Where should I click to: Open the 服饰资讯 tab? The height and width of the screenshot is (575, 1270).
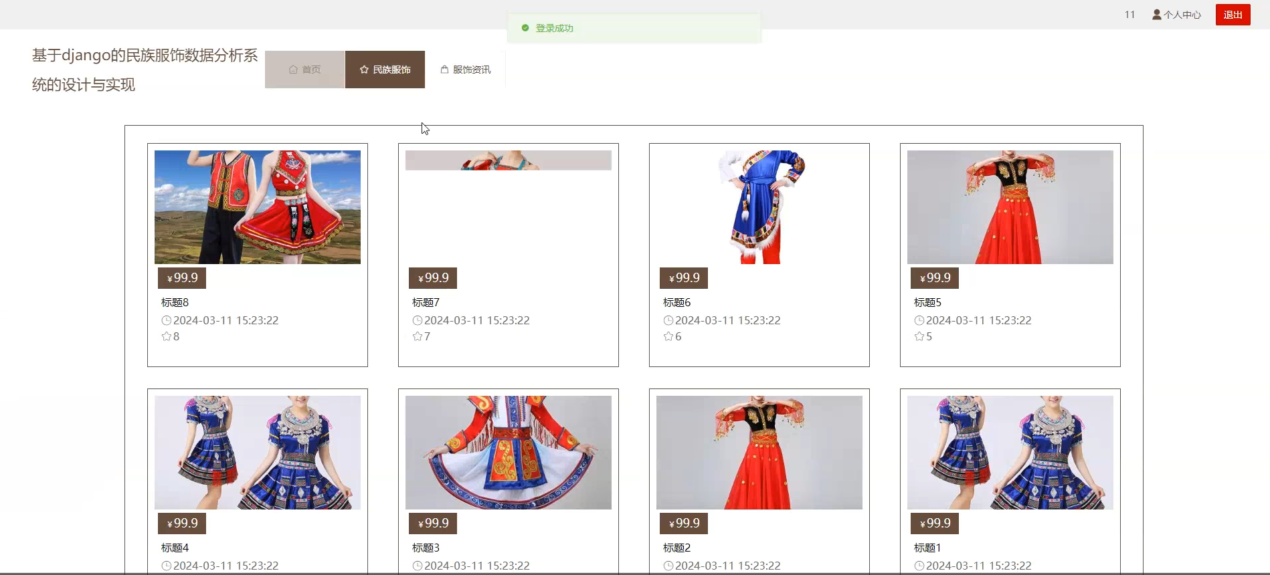click(465, 70)
